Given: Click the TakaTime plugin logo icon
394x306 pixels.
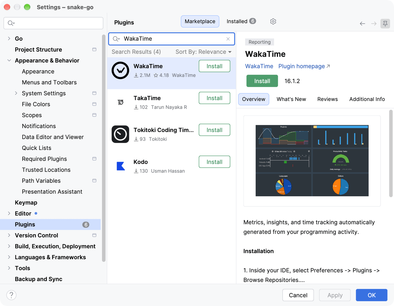Looking at the screenshot, I should 120,102.
